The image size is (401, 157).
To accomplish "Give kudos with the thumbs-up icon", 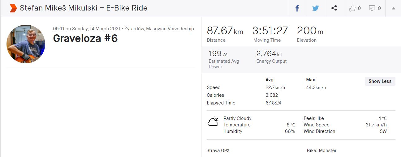I will 352,8.
